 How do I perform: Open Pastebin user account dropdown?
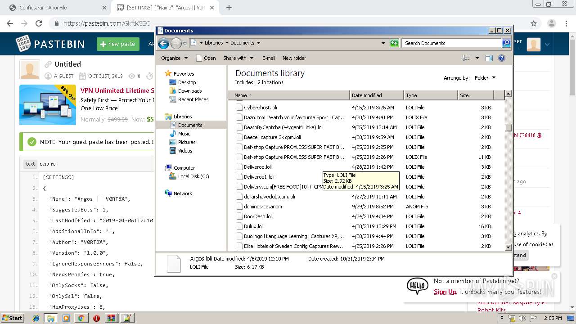tap(547, 44)
